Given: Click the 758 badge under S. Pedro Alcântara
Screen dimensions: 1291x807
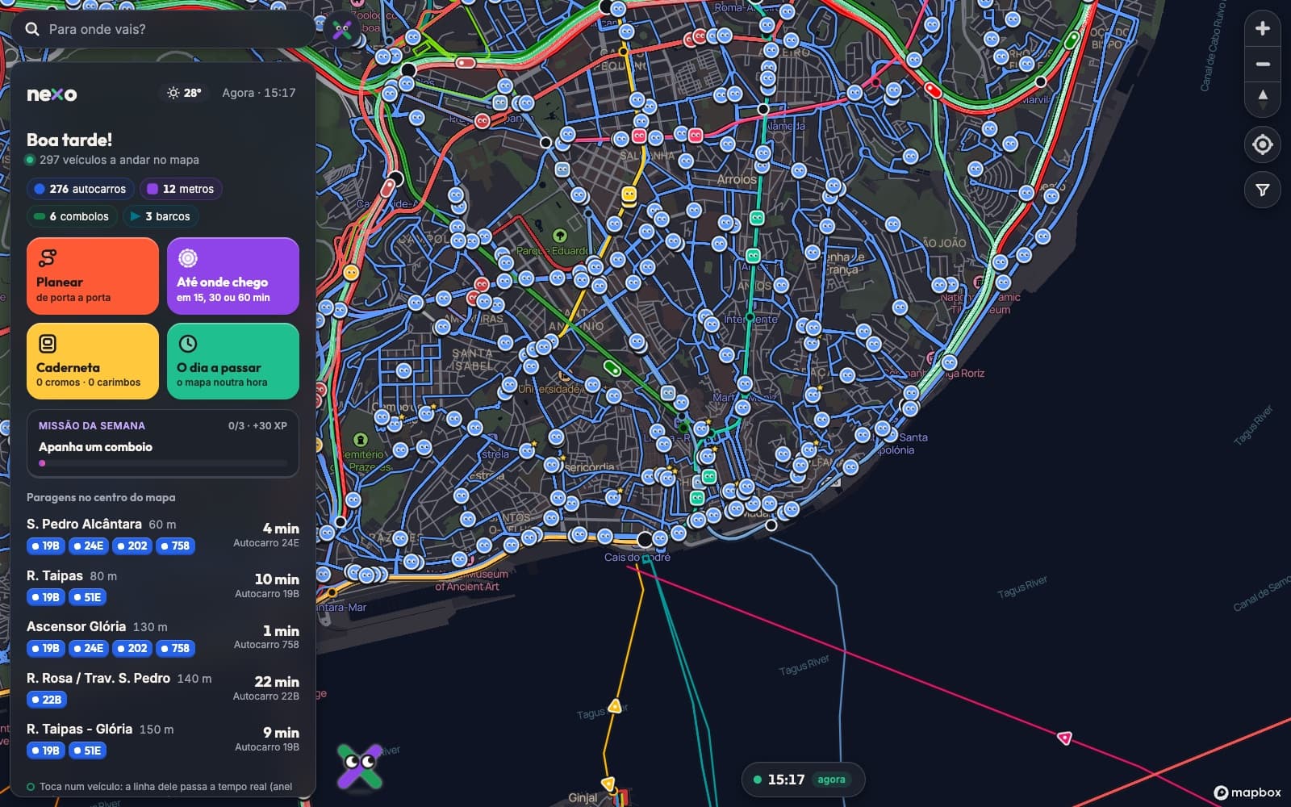Looking at the screenshot, I should pyautogui.click(x=175, y=546).
